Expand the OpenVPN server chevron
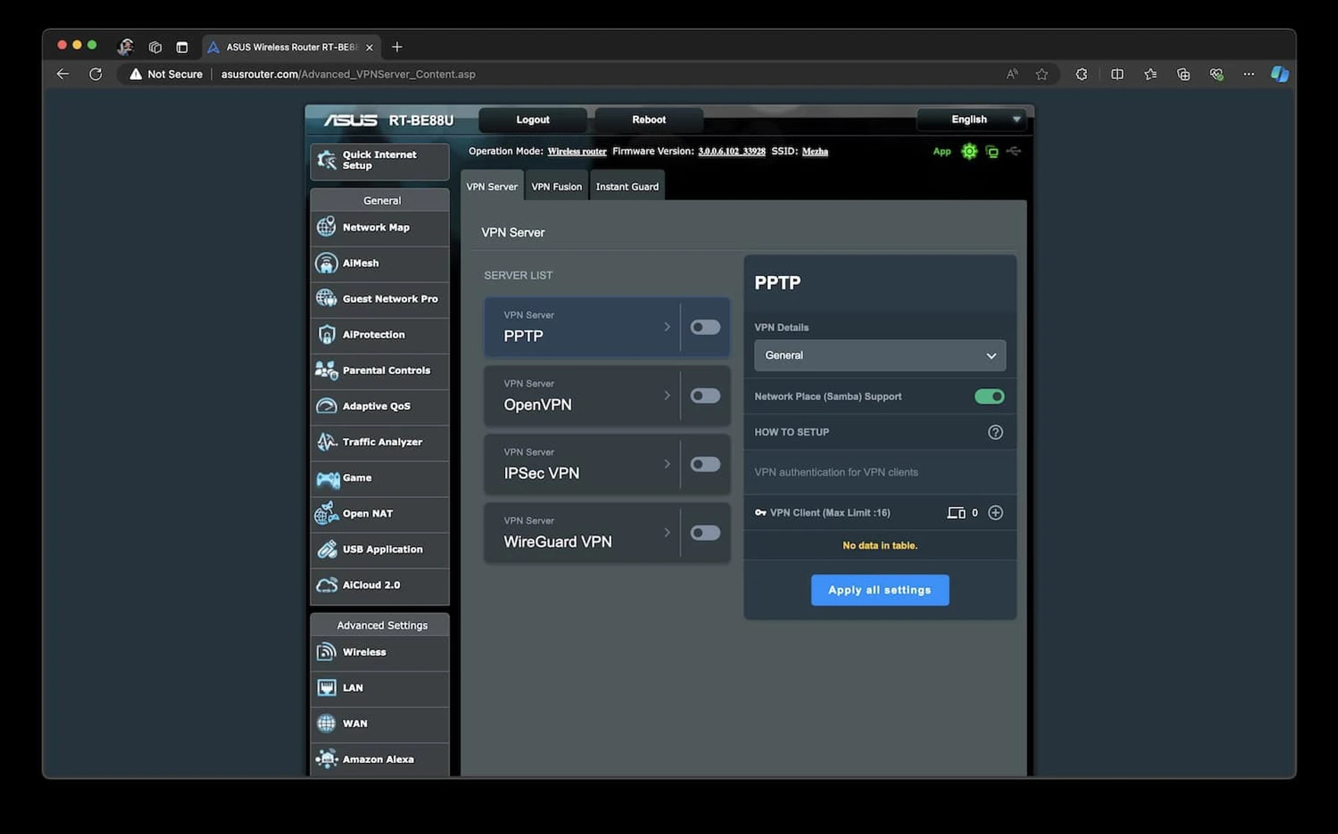The image size is (1338, 834). tap(667, 396)
